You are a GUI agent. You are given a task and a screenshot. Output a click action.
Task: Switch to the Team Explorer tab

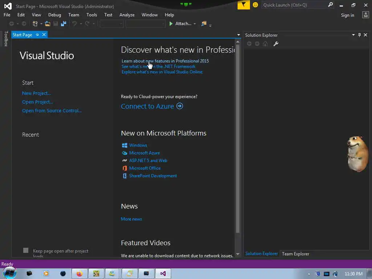pyautogui.click(x=295, y=254)
